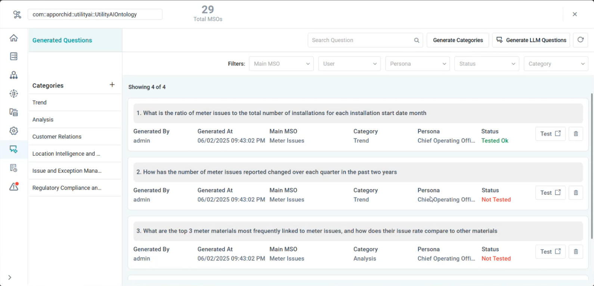Click the Search Question input field
The width and height of the screenshot is (594, 286).
pyautogui.click(x=361, y=40)
